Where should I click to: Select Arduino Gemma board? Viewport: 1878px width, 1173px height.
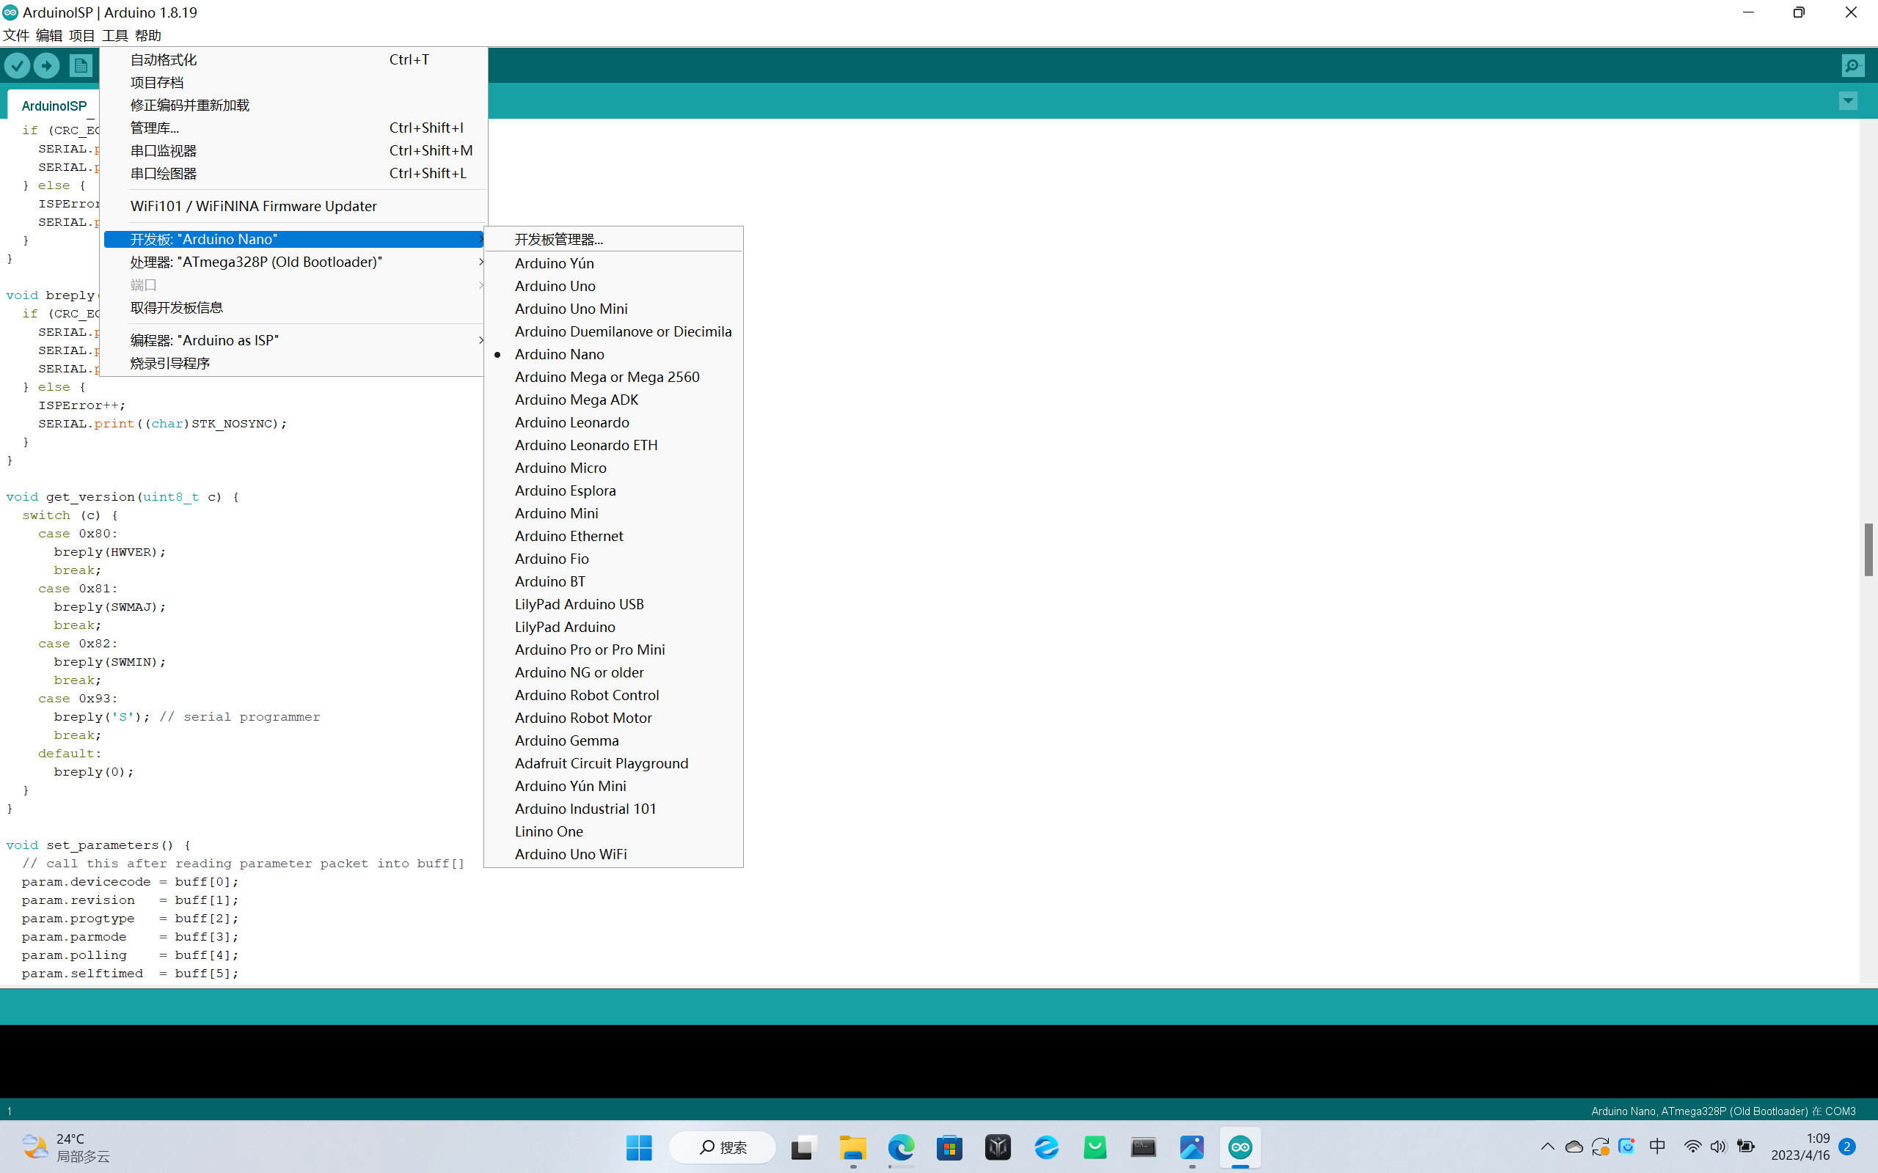[613, 741]
